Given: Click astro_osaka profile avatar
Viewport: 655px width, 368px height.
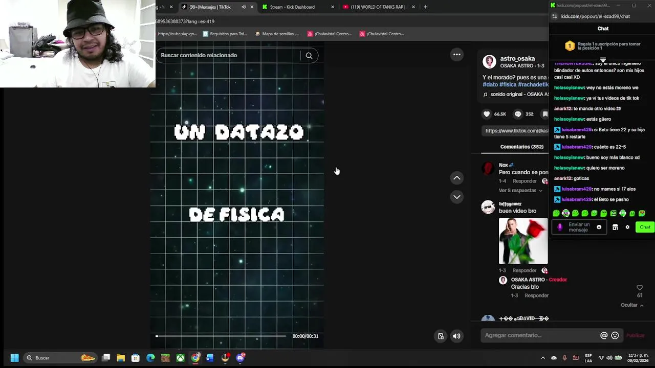Looking at the screenshot, I should click(489, 62).
